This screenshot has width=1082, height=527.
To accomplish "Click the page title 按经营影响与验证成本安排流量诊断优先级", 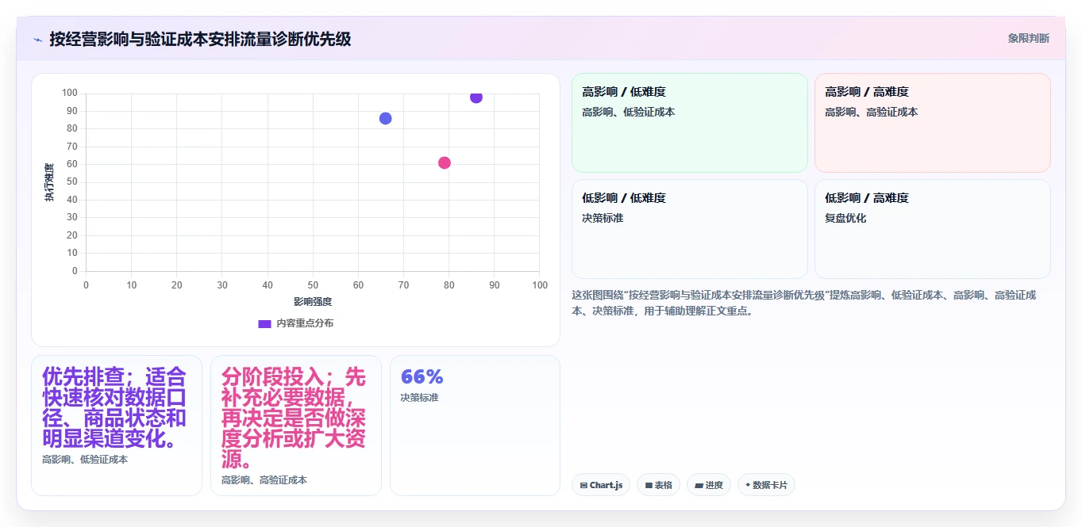I will click(x=200, y=39).
